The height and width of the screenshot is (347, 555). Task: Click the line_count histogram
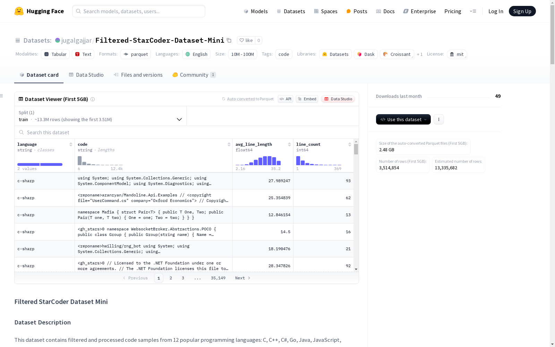[319, 161]
